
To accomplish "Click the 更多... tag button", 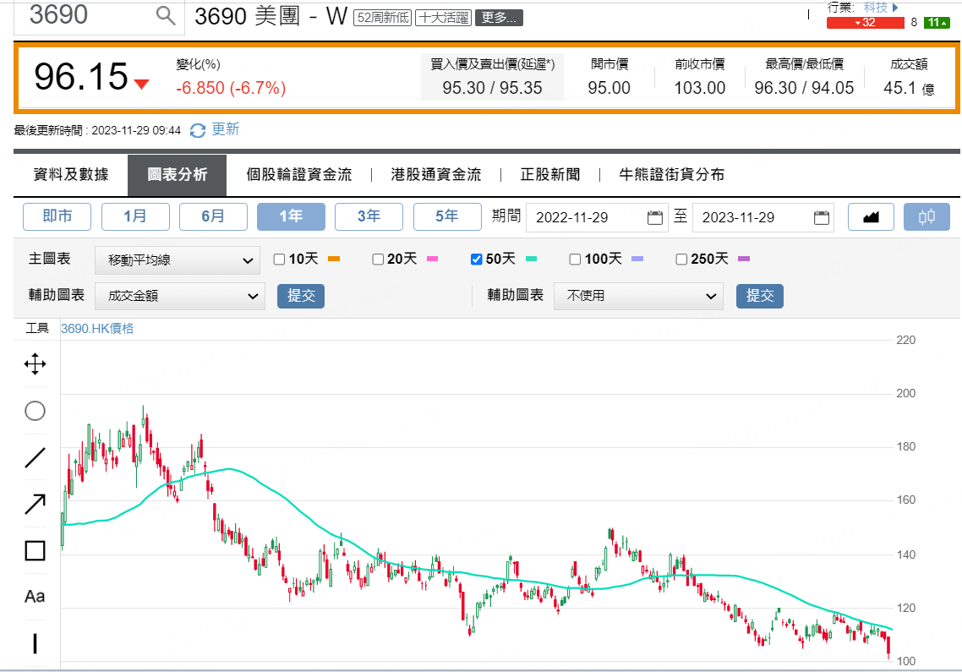I will coord(499,18).
